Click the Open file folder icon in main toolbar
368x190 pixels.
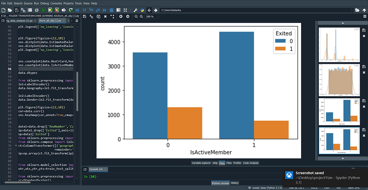coord(10,10)
